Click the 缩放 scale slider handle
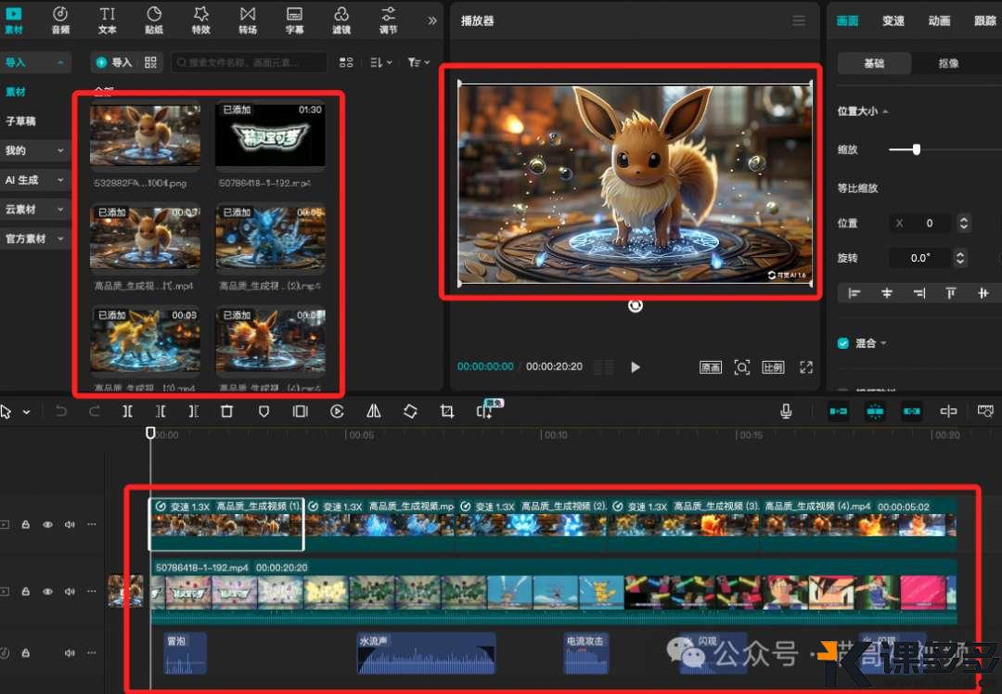1002x694 pixels. [x=917, y=149]
